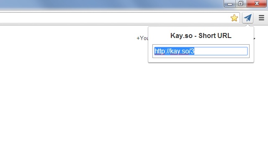Screen dimensions: 268x167
Task: Place cursor after kay.so/3 in field
Action: pos(195,51)
